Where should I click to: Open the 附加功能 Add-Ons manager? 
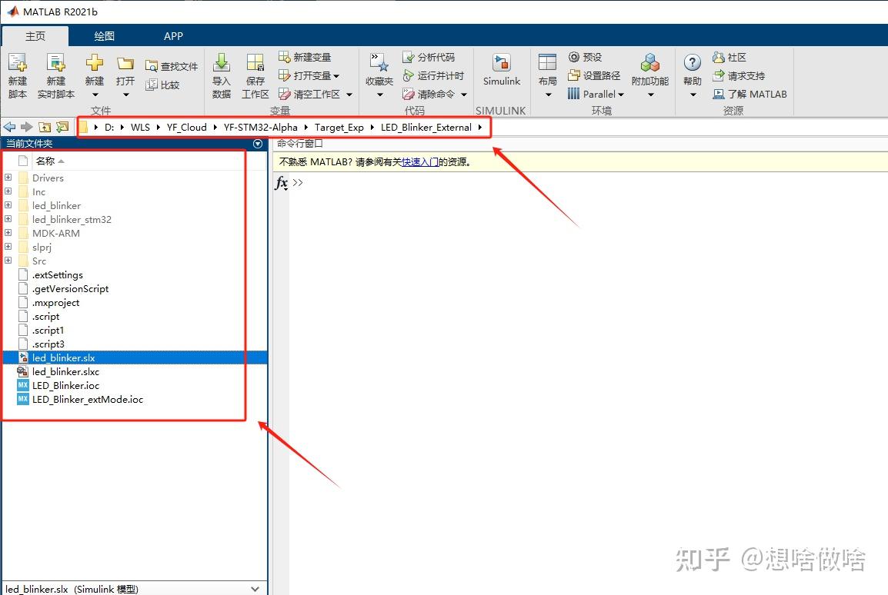pyautogui.click(x=649, y=73)
